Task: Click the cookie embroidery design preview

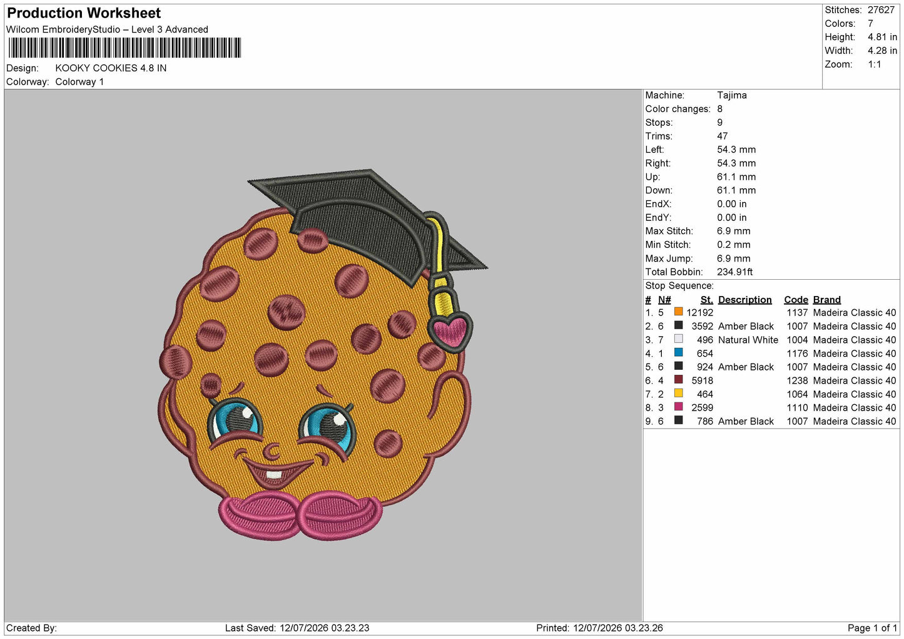Action: point(322,355)
